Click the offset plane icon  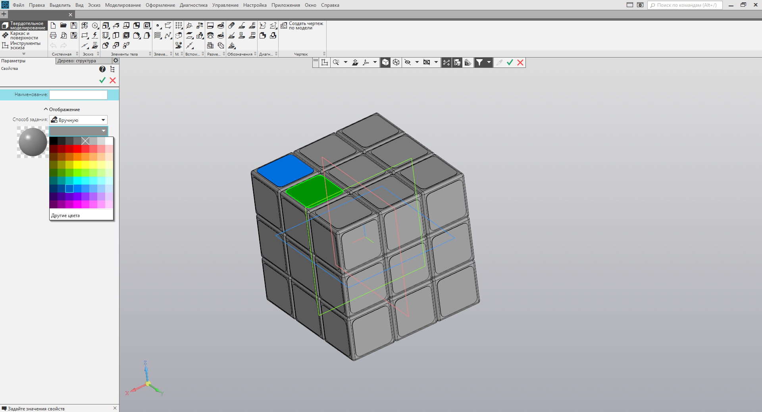[x=190, y=35]
